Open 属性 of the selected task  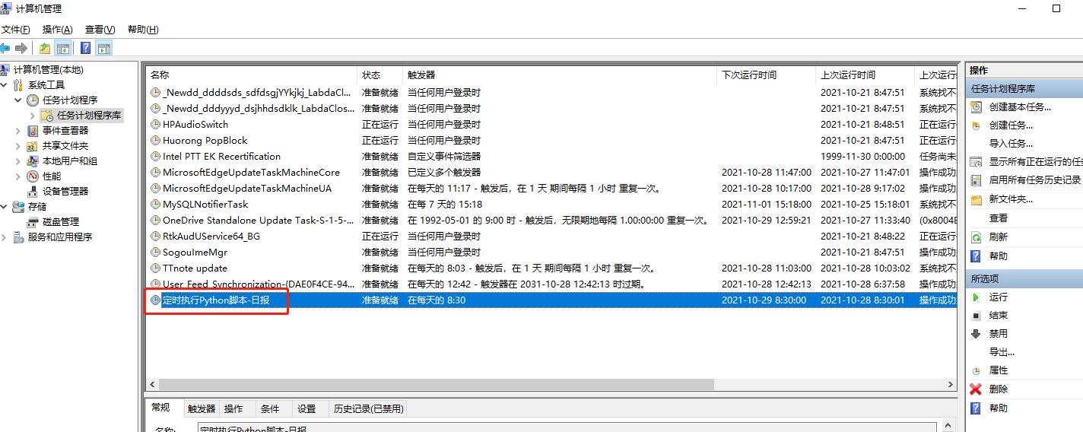click(x=998, y=370)
